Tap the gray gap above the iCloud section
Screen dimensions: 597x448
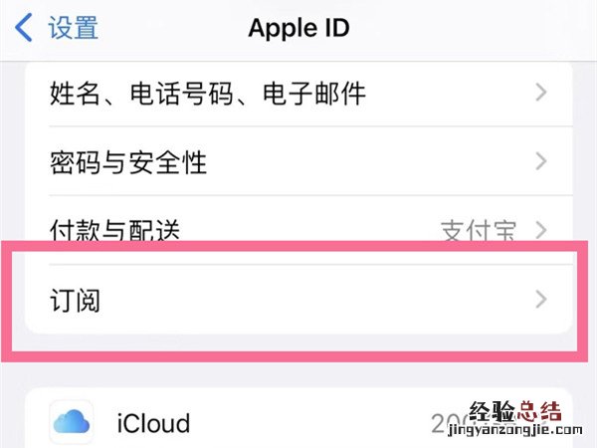click(x=298, y=374)
